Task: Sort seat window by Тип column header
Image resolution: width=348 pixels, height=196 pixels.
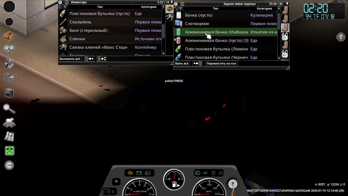Action: tap(215, 8)
